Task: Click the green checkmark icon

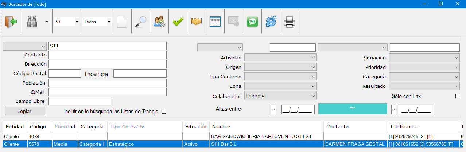Action: click(x=178, y=22)
